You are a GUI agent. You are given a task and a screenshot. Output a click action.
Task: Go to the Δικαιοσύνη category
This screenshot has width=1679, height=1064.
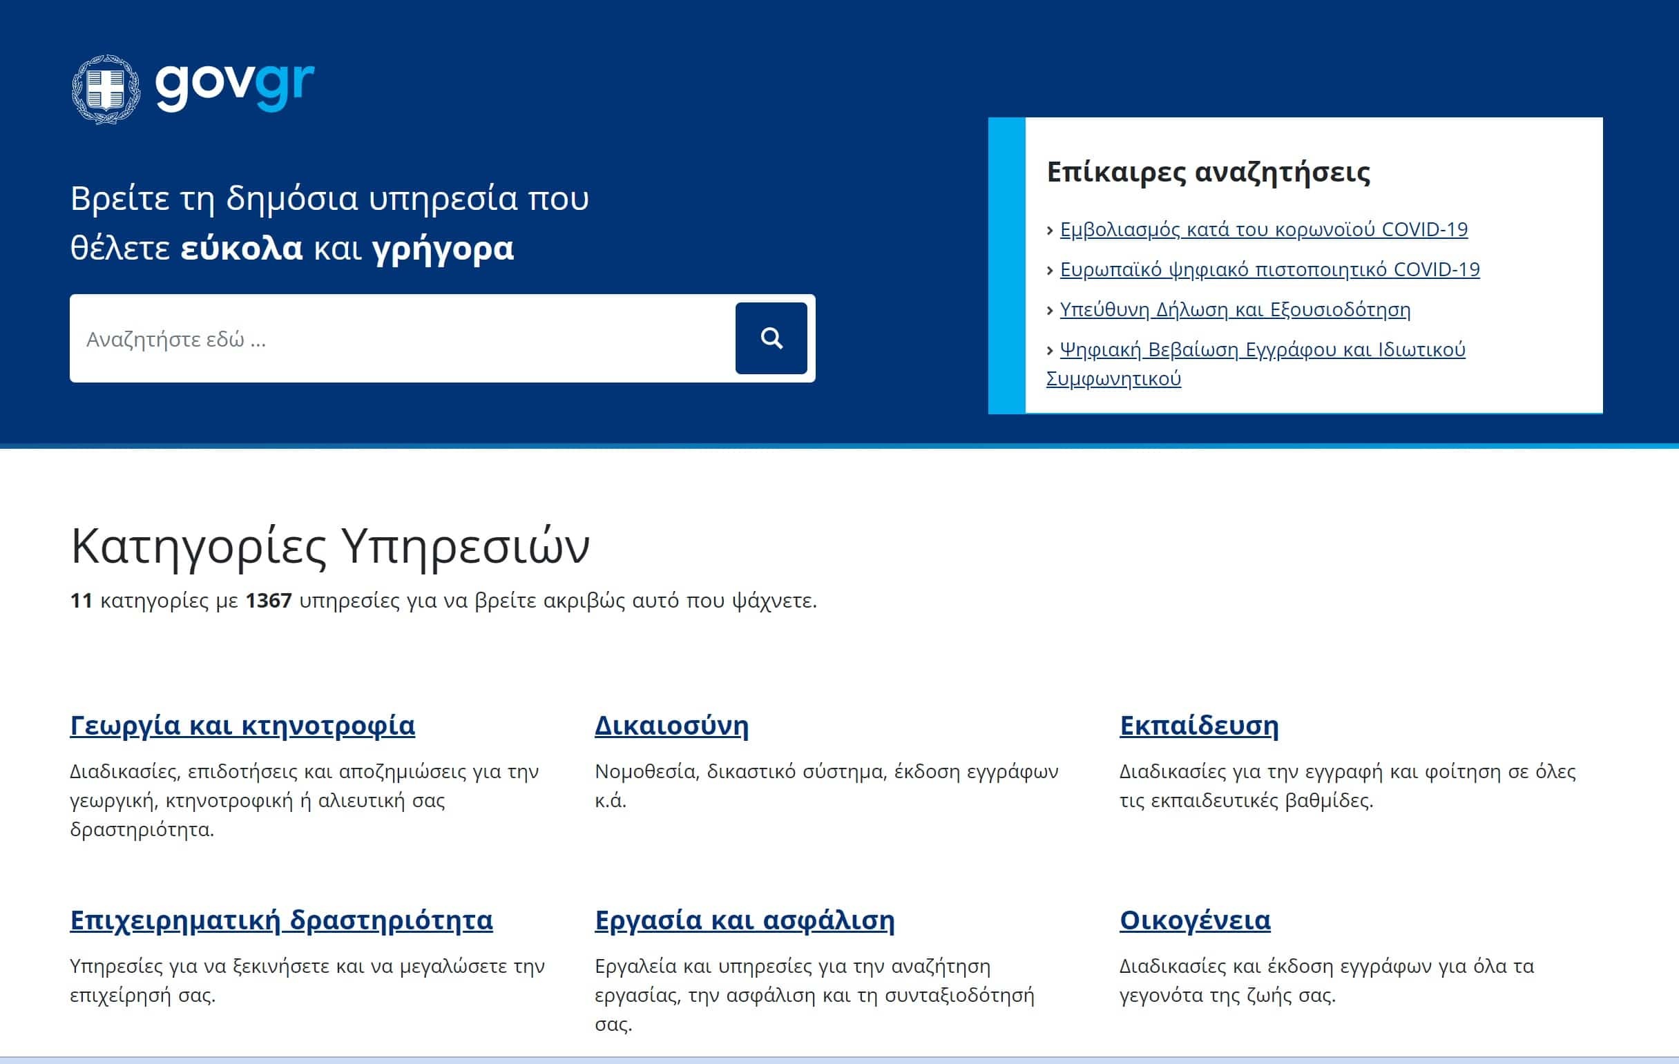(x=671, y=726)
